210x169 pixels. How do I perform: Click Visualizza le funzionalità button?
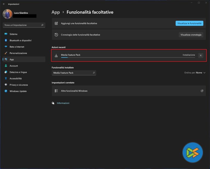coord(189,23)
